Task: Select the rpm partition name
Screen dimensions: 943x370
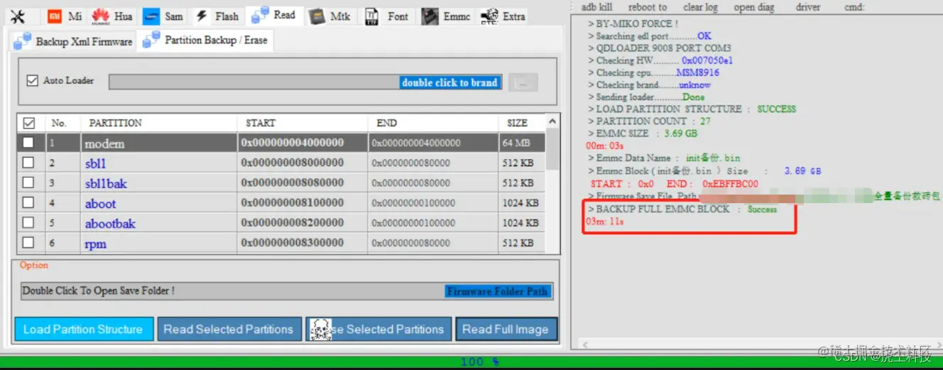Action: 96,244
